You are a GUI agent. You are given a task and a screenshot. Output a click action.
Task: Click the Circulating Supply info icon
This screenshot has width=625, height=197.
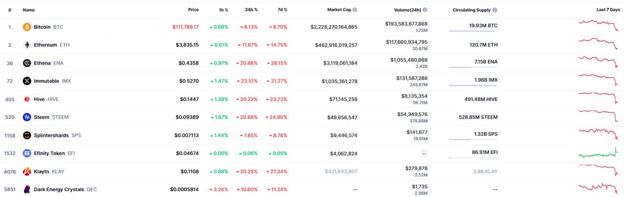pyautogui.click(x=495, y=10)
